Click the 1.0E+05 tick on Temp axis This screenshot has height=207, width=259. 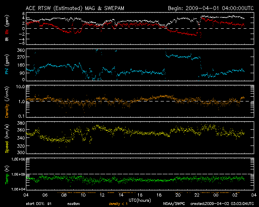point(18,174)
